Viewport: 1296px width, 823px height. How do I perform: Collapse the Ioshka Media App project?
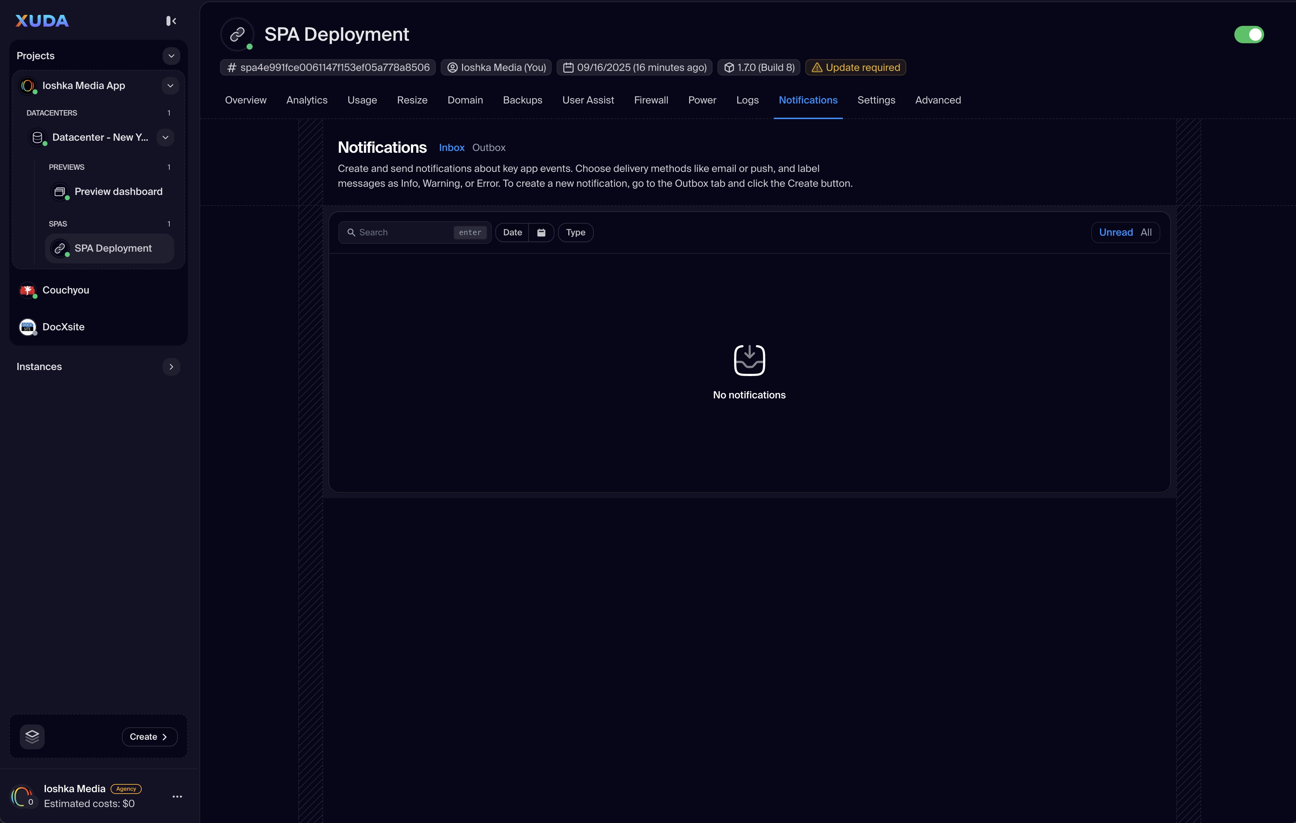point(170,85)
